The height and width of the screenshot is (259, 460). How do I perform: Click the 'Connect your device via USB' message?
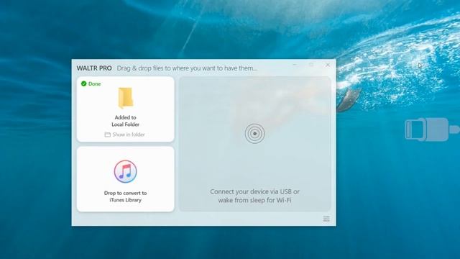click(254, 196)
